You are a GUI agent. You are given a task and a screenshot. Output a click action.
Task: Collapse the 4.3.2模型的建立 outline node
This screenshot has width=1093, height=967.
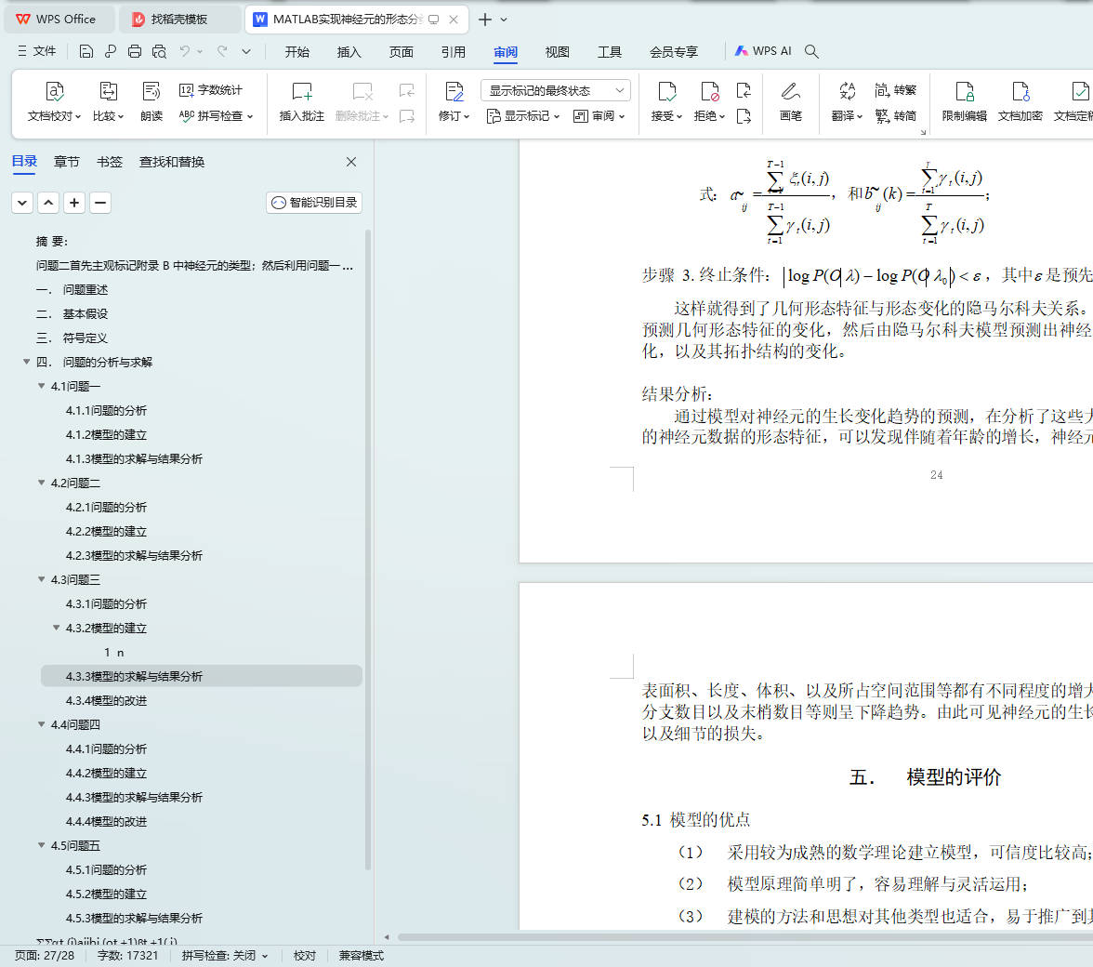(57, 628)
